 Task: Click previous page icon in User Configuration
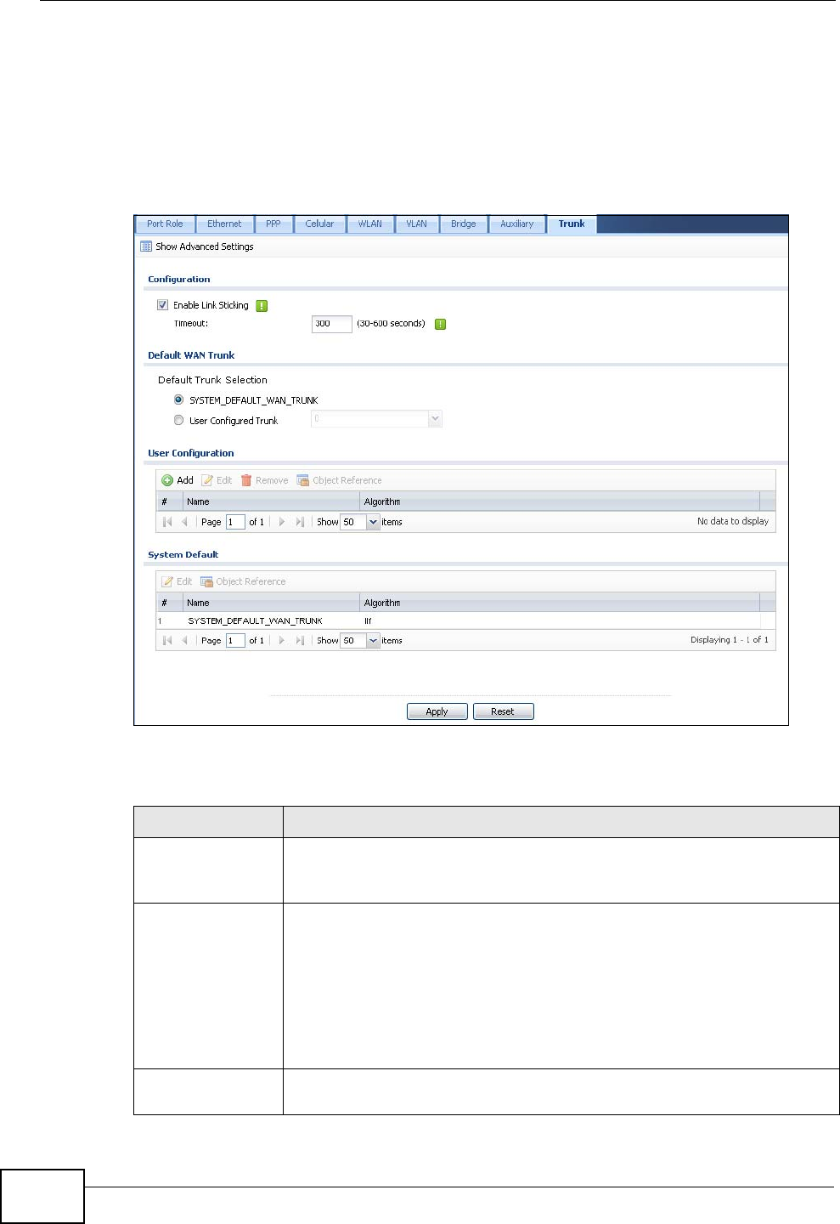pyautogui.click(x=184, y=522)
